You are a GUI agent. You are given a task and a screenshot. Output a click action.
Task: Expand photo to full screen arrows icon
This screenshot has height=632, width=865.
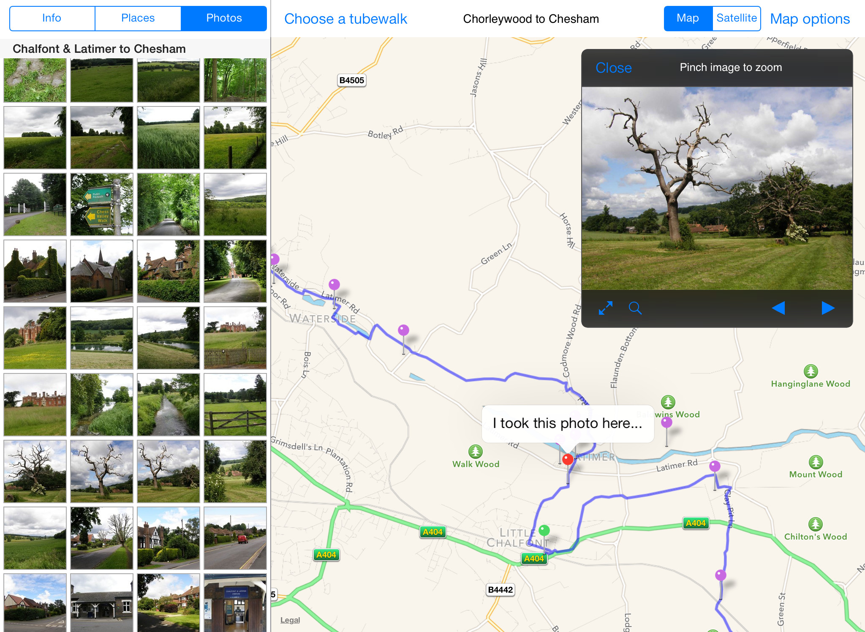click(606, 308)
